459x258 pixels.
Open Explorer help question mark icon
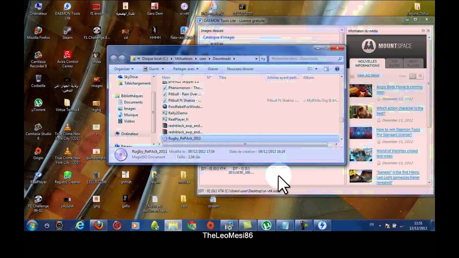pyautogui.click(x=337, y=69)
